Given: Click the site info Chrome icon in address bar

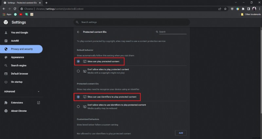Looking at the screenshot, I should click(x=22, y=9).
